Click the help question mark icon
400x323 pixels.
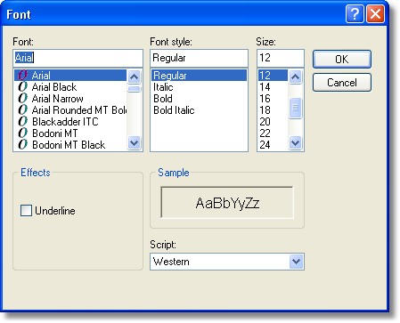tap(355, 14)
